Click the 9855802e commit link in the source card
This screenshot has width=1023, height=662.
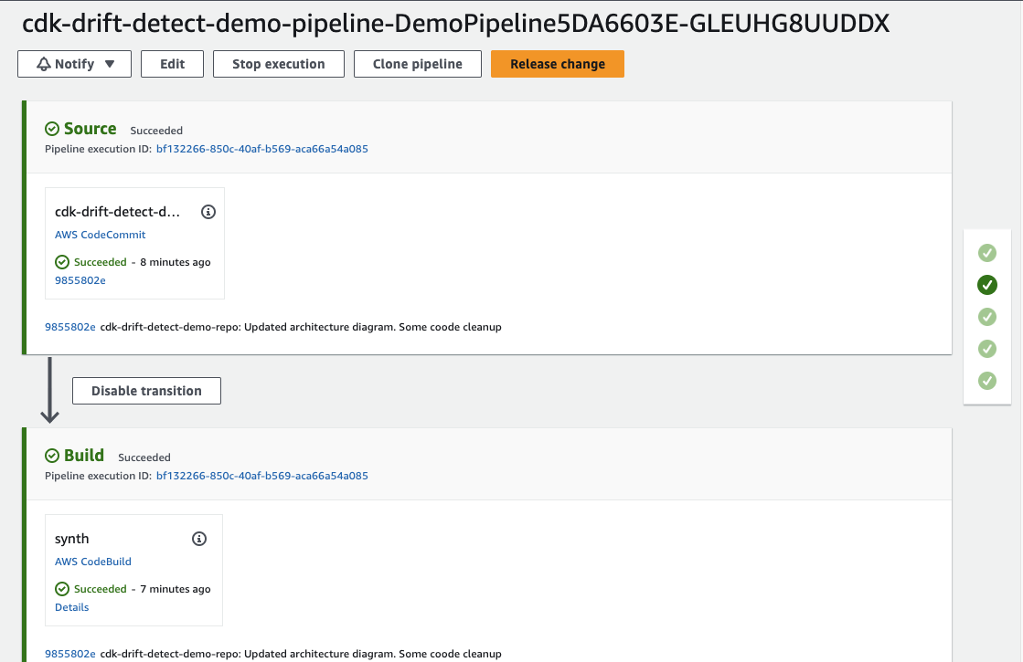[x=80, y=280]
